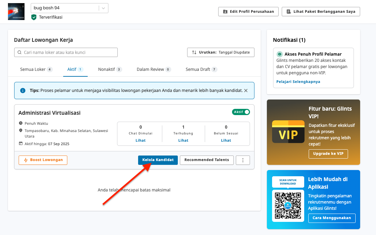Image resolution: width=376 pixels, height=235 pixels.
Task: Click the eye icon in notification
Action: pyautogui.click(x=280, y=54)
